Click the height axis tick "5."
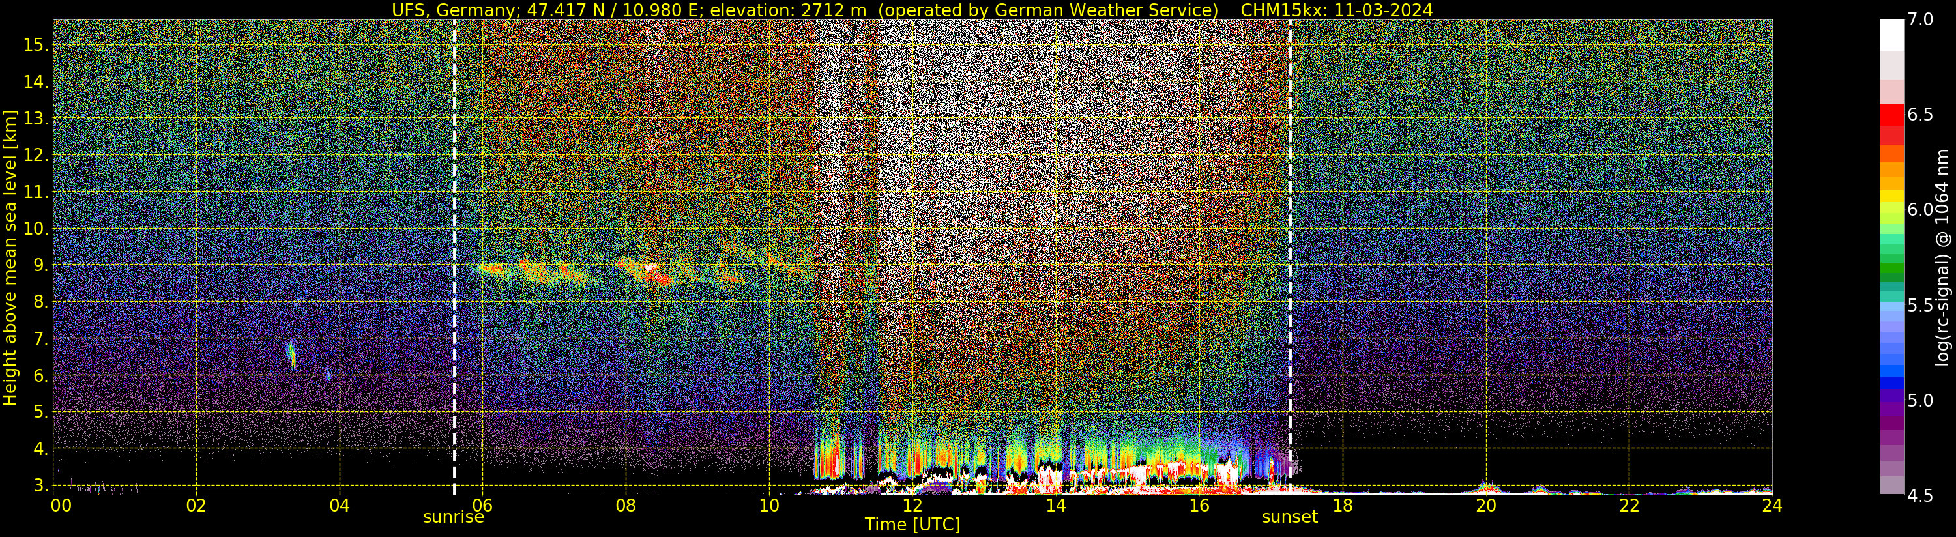This screenshot has width=1956, height=537. click(x=41, y=412)
